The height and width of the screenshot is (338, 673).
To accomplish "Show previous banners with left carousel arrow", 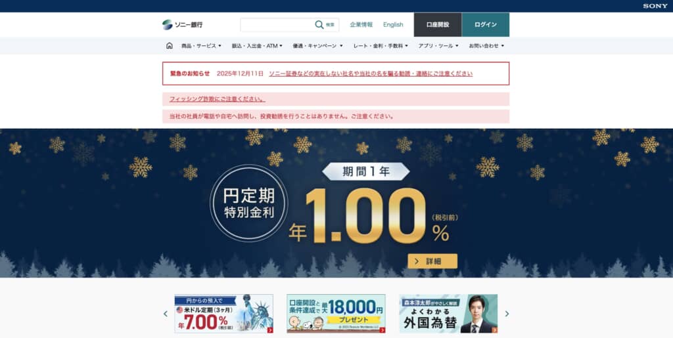I will 166,314.
